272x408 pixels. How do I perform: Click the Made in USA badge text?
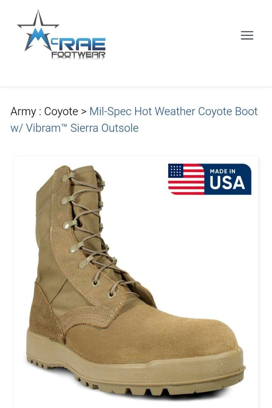point(227,179)
